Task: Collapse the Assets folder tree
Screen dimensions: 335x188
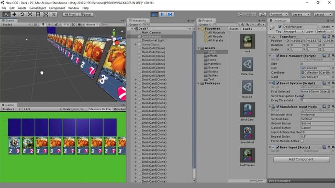Action: (199, 48)
